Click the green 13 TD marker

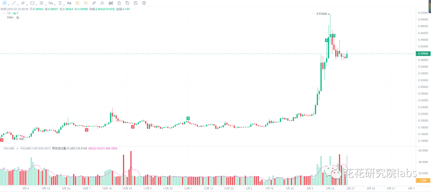tap(334, 36)
